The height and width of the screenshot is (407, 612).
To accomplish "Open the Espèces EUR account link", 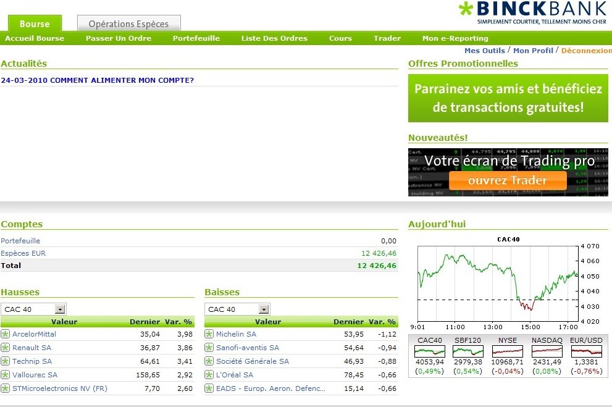I will pyautogui.click(x=23, y=253).
